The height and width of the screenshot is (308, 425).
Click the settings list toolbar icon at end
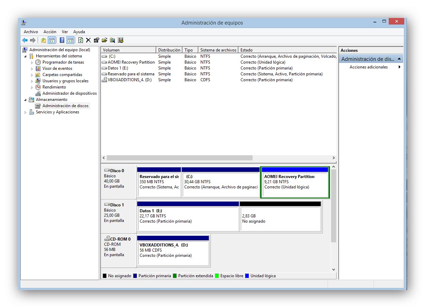[121, 40]
